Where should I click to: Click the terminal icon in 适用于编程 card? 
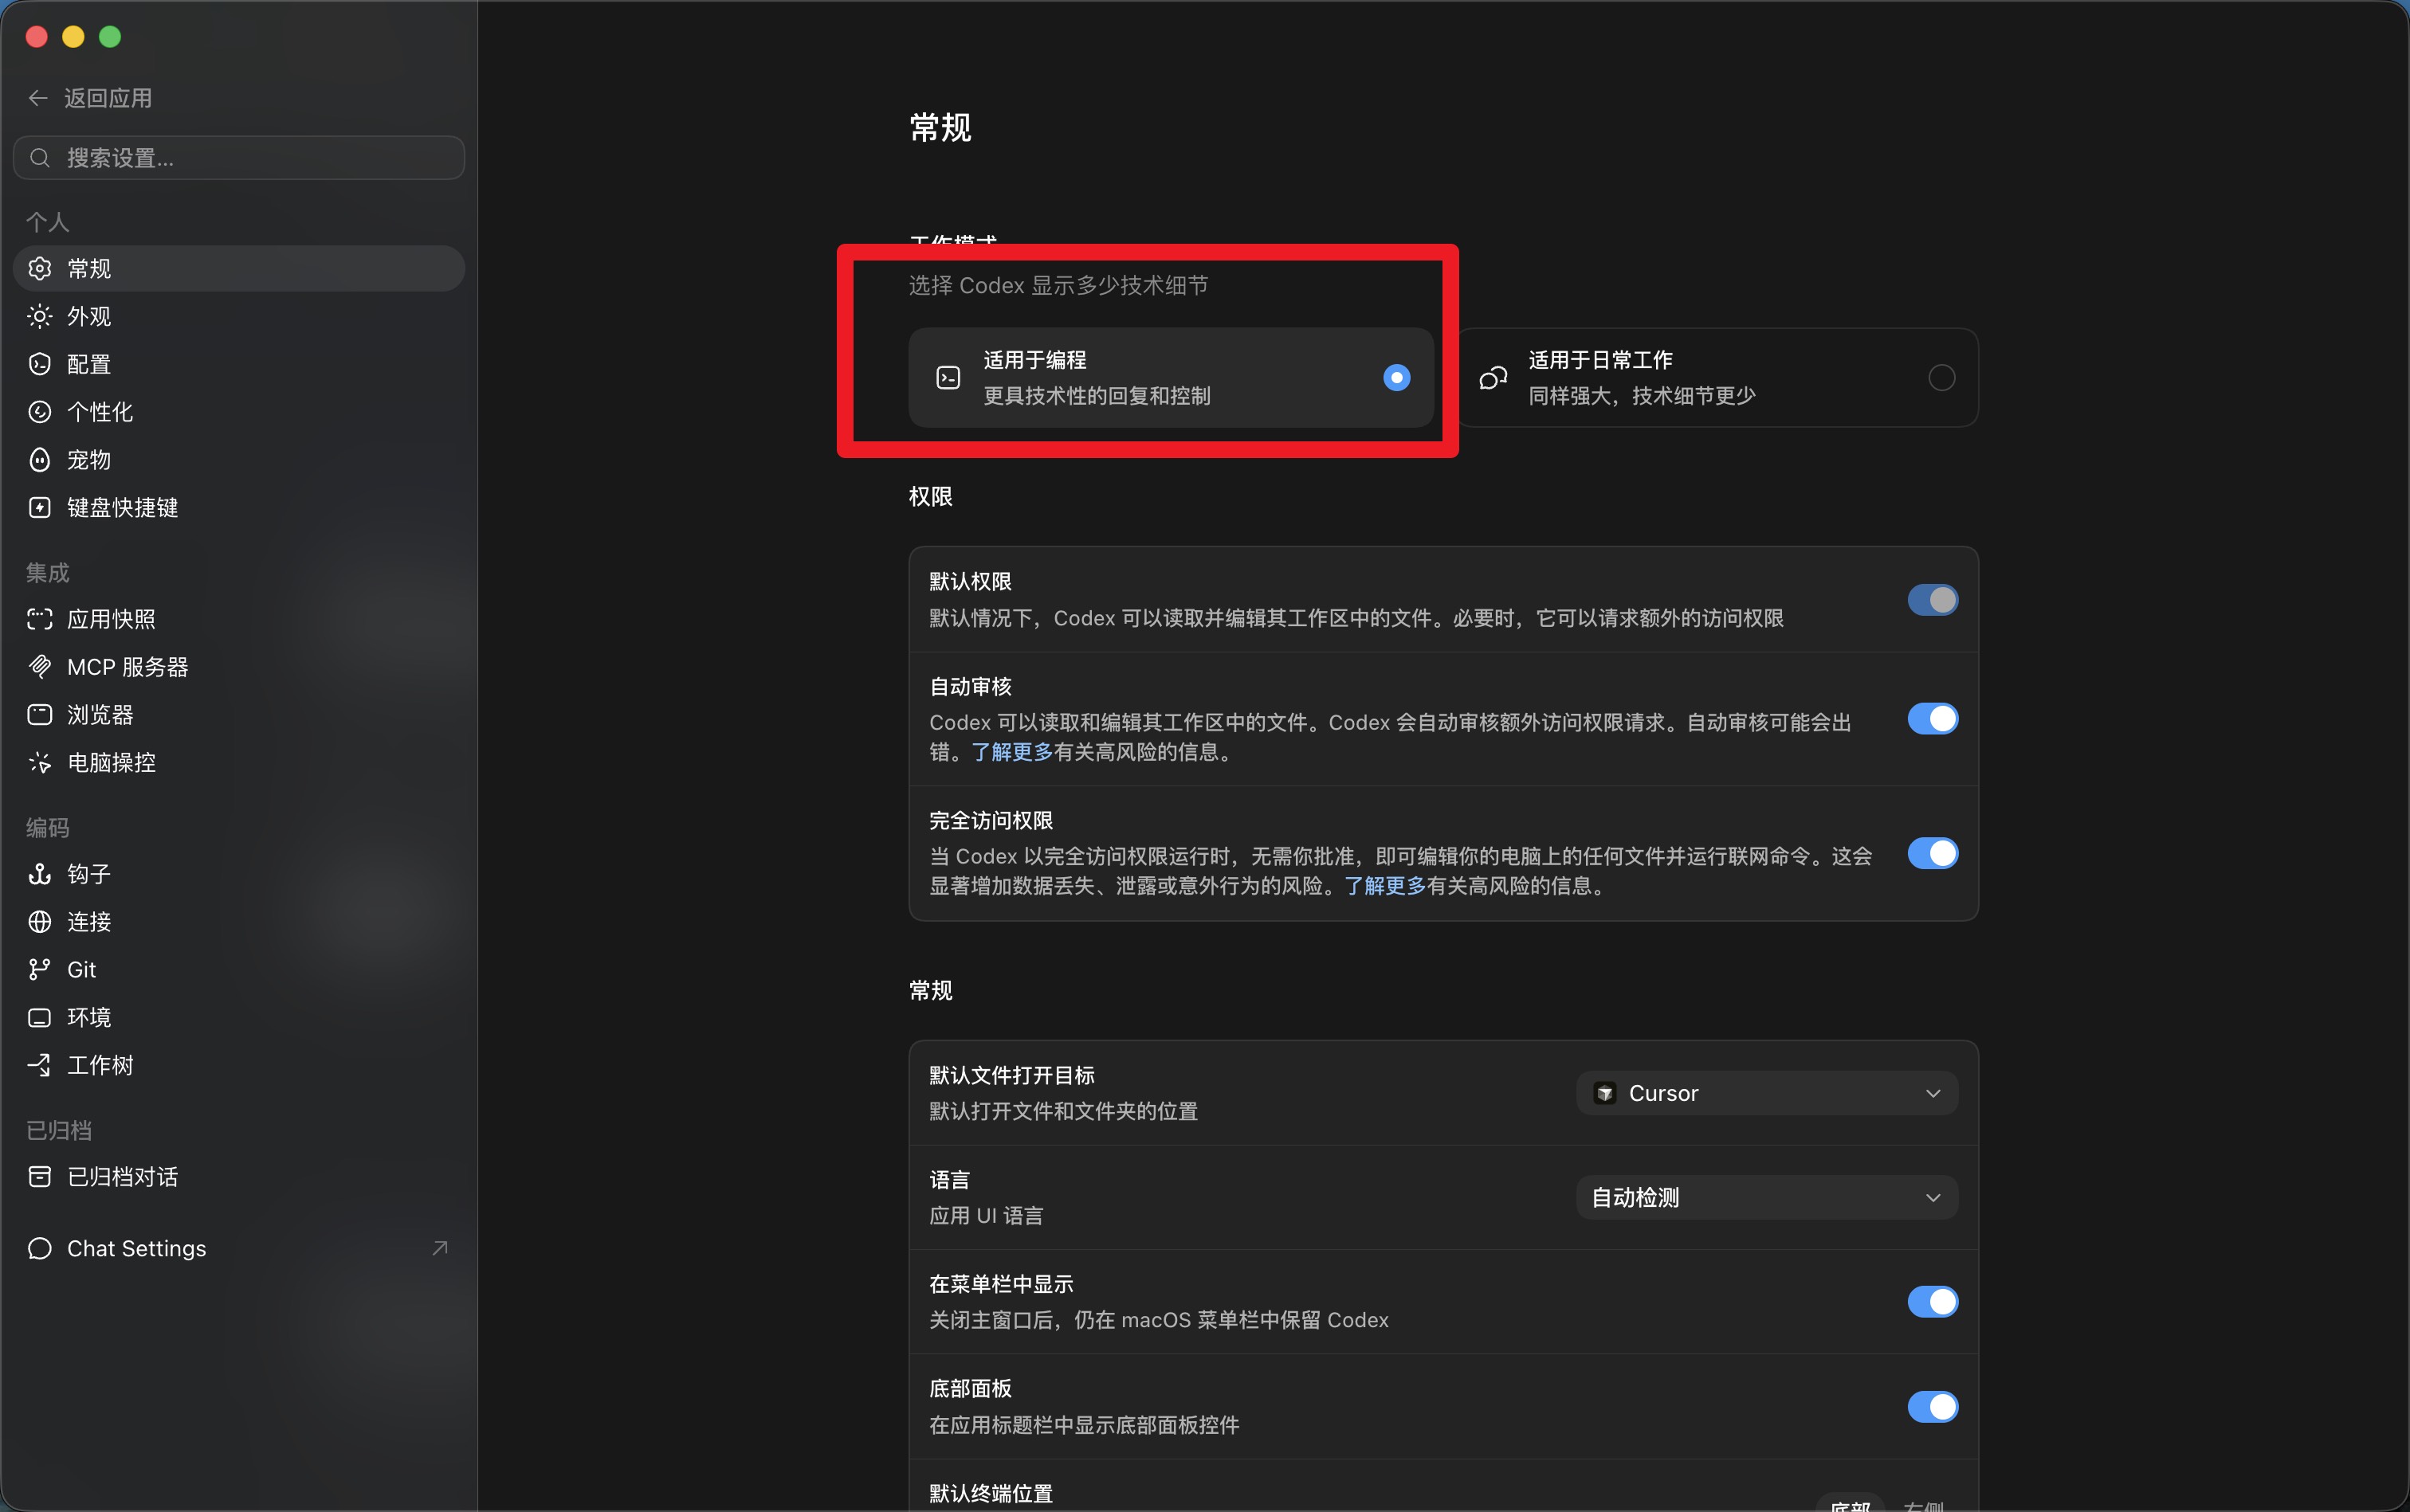[948, 378]
